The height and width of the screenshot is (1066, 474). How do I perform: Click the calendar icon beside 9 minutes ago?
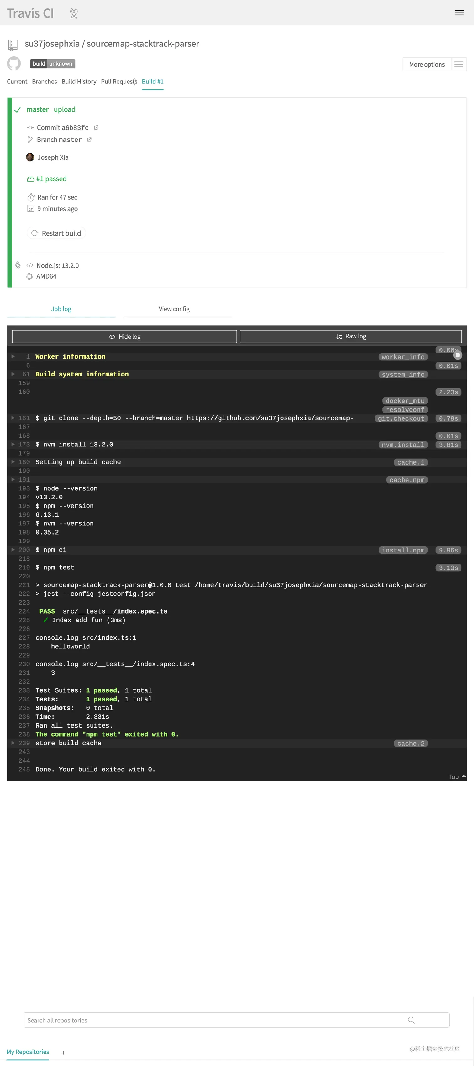[x=31, y=209]
